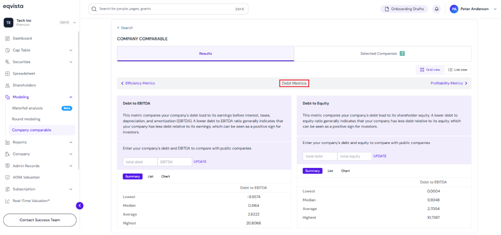
Task: Select List tab under Debt to EBITDA
Action: (x=150, y=176)
